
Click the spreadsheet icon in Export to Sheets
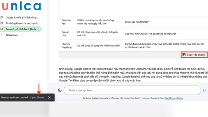click(184, 55)
